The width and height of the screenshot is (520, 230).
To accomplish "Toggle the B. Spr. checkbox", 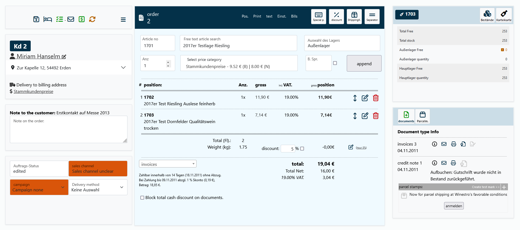I will [x=335, y=63].
